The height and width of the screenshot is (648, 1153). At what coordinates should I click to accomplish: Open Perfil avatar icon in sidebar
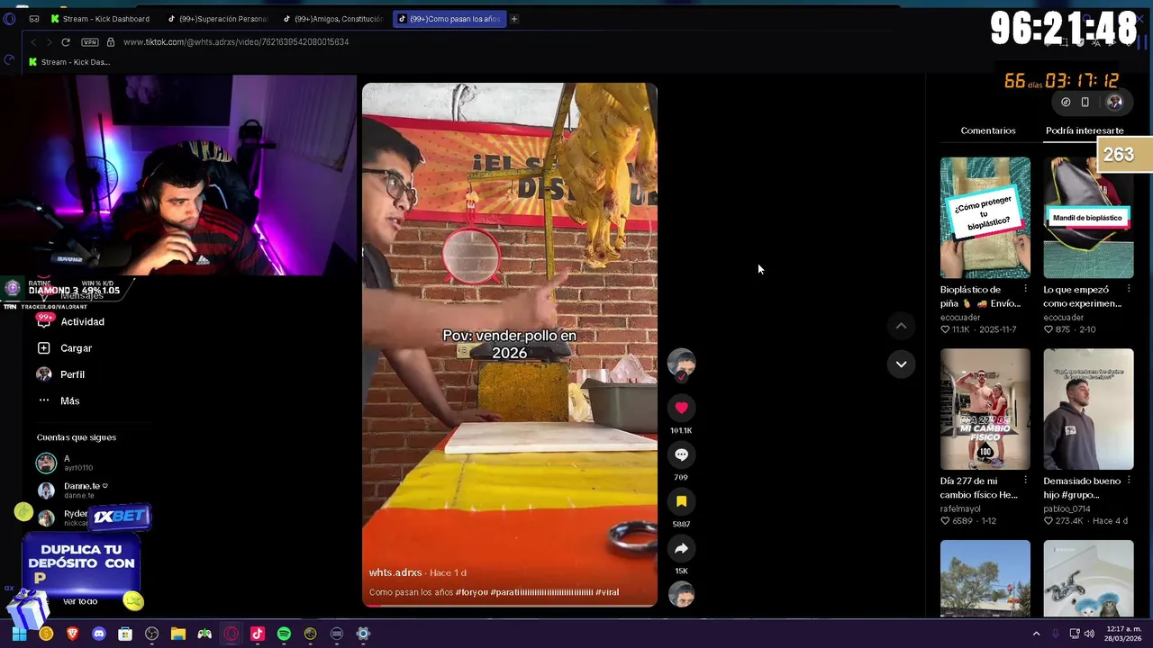(x=44, y=373)
